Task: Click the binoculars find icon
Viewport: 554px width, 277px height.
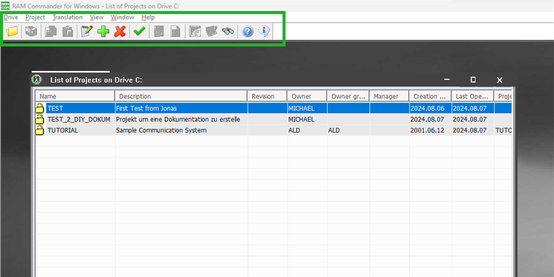Action: tap(228, 32)
